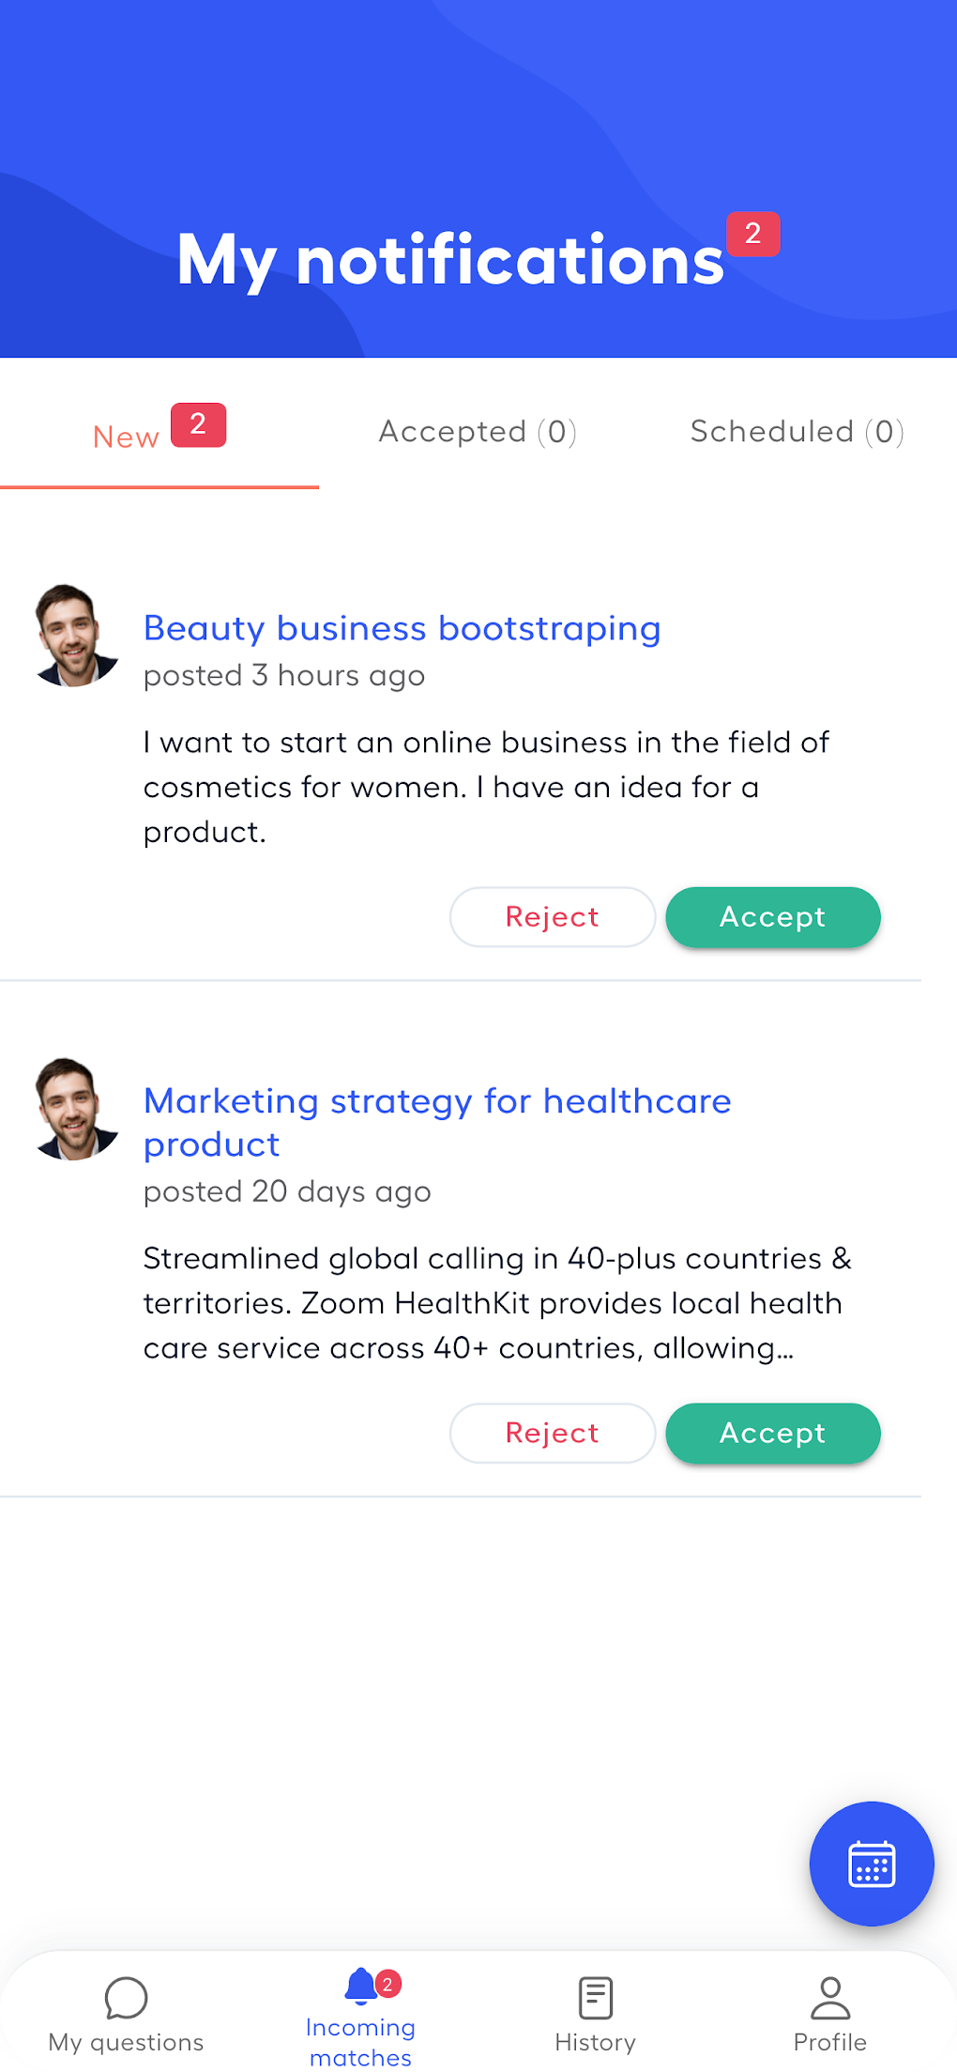Tap the My questions chat bubble icon
The image size is (957, 2072).
(x=126, y=1997)
